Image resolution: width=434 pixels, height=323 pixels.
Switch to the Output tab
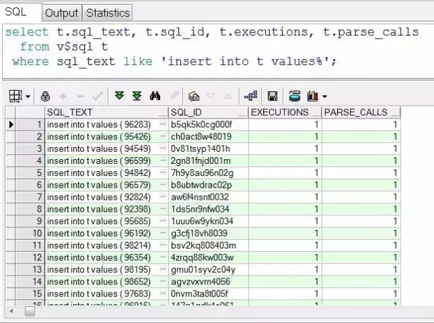click(x=62, y=13)
